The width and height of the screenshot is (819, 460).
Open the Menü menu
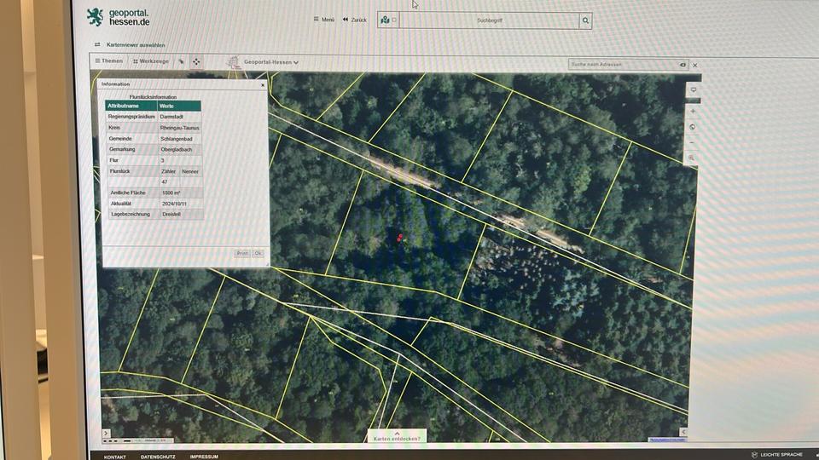[x=324, y=20]
